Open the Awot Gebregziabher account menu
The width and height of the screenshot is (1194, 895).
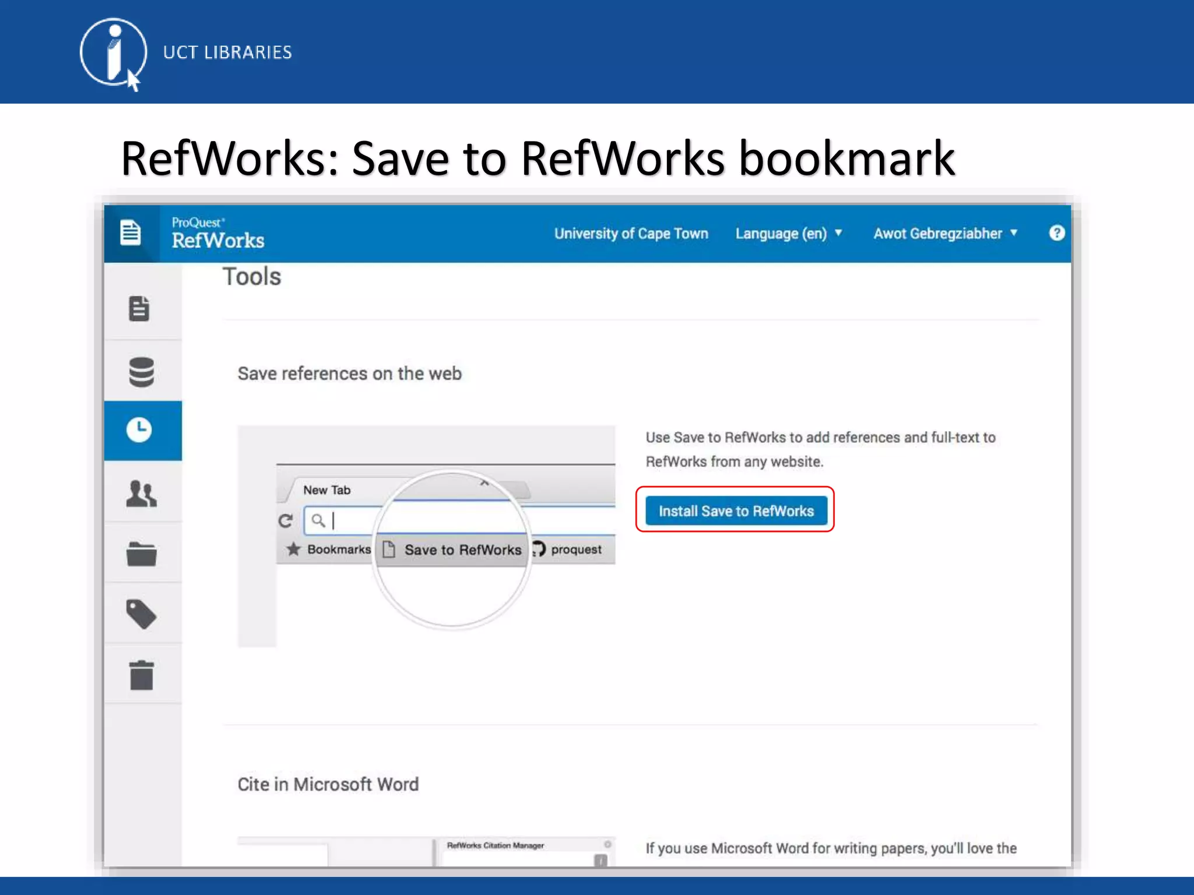945,234
